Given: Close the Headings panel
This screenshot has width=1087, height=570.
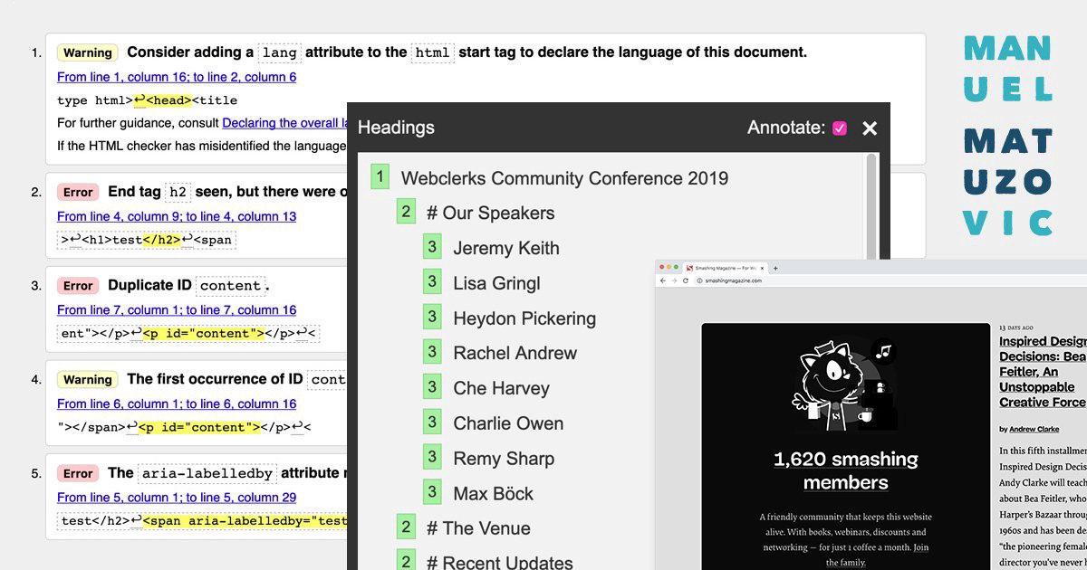Looking at the screenshot, I should [870, 128].
